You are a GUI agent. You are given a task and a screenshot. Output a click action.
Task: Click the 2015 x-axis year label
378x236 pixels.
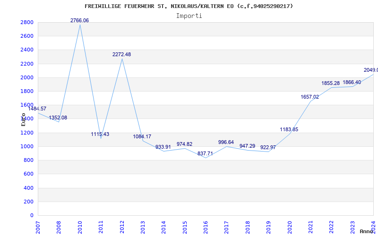pos(185,227)
